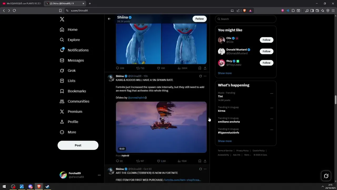Open the Windows Start menu

coord(4,187)
